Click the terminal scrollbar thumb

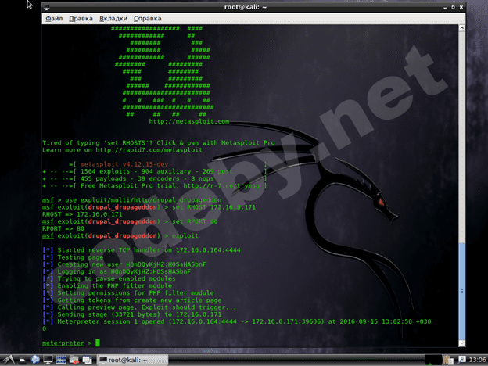[462, 291]
